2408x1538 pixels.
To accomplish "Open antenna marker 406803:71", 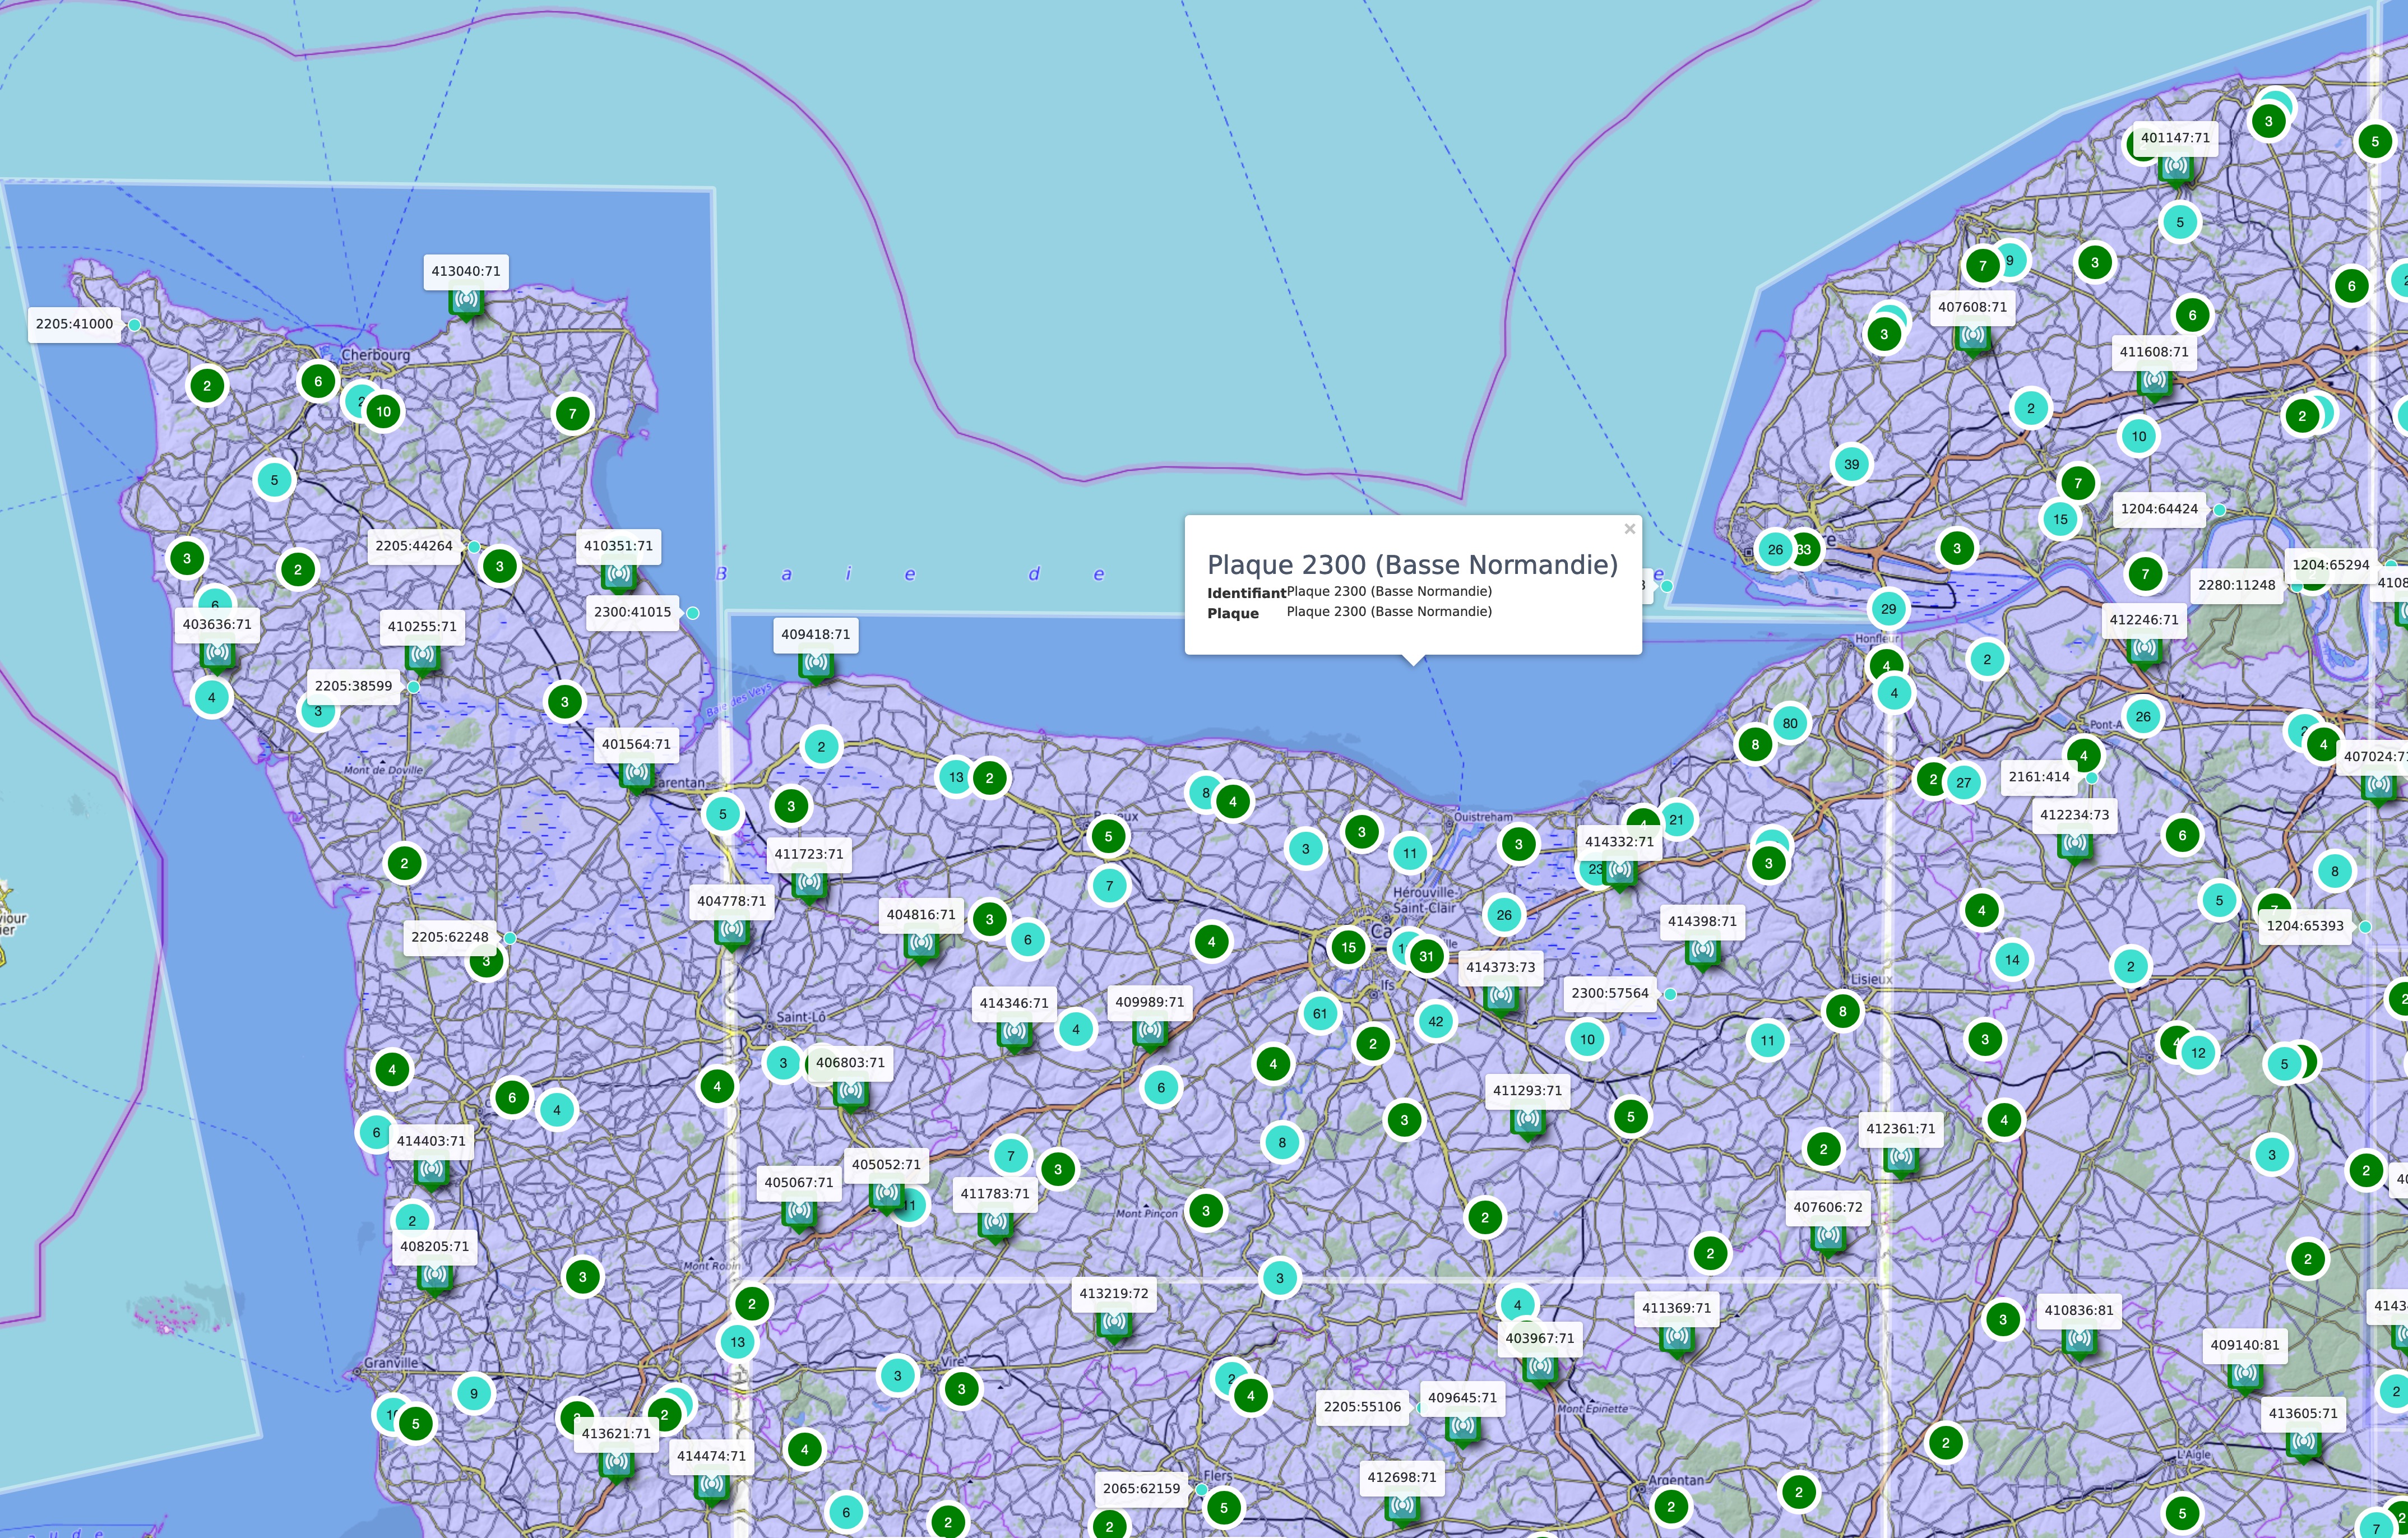I will [850, 1093].
